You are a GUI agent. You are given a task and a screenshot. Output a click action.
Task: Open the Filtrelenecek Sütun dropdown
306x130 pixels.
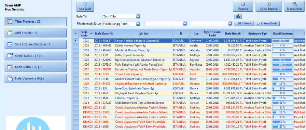pos(138,23)
